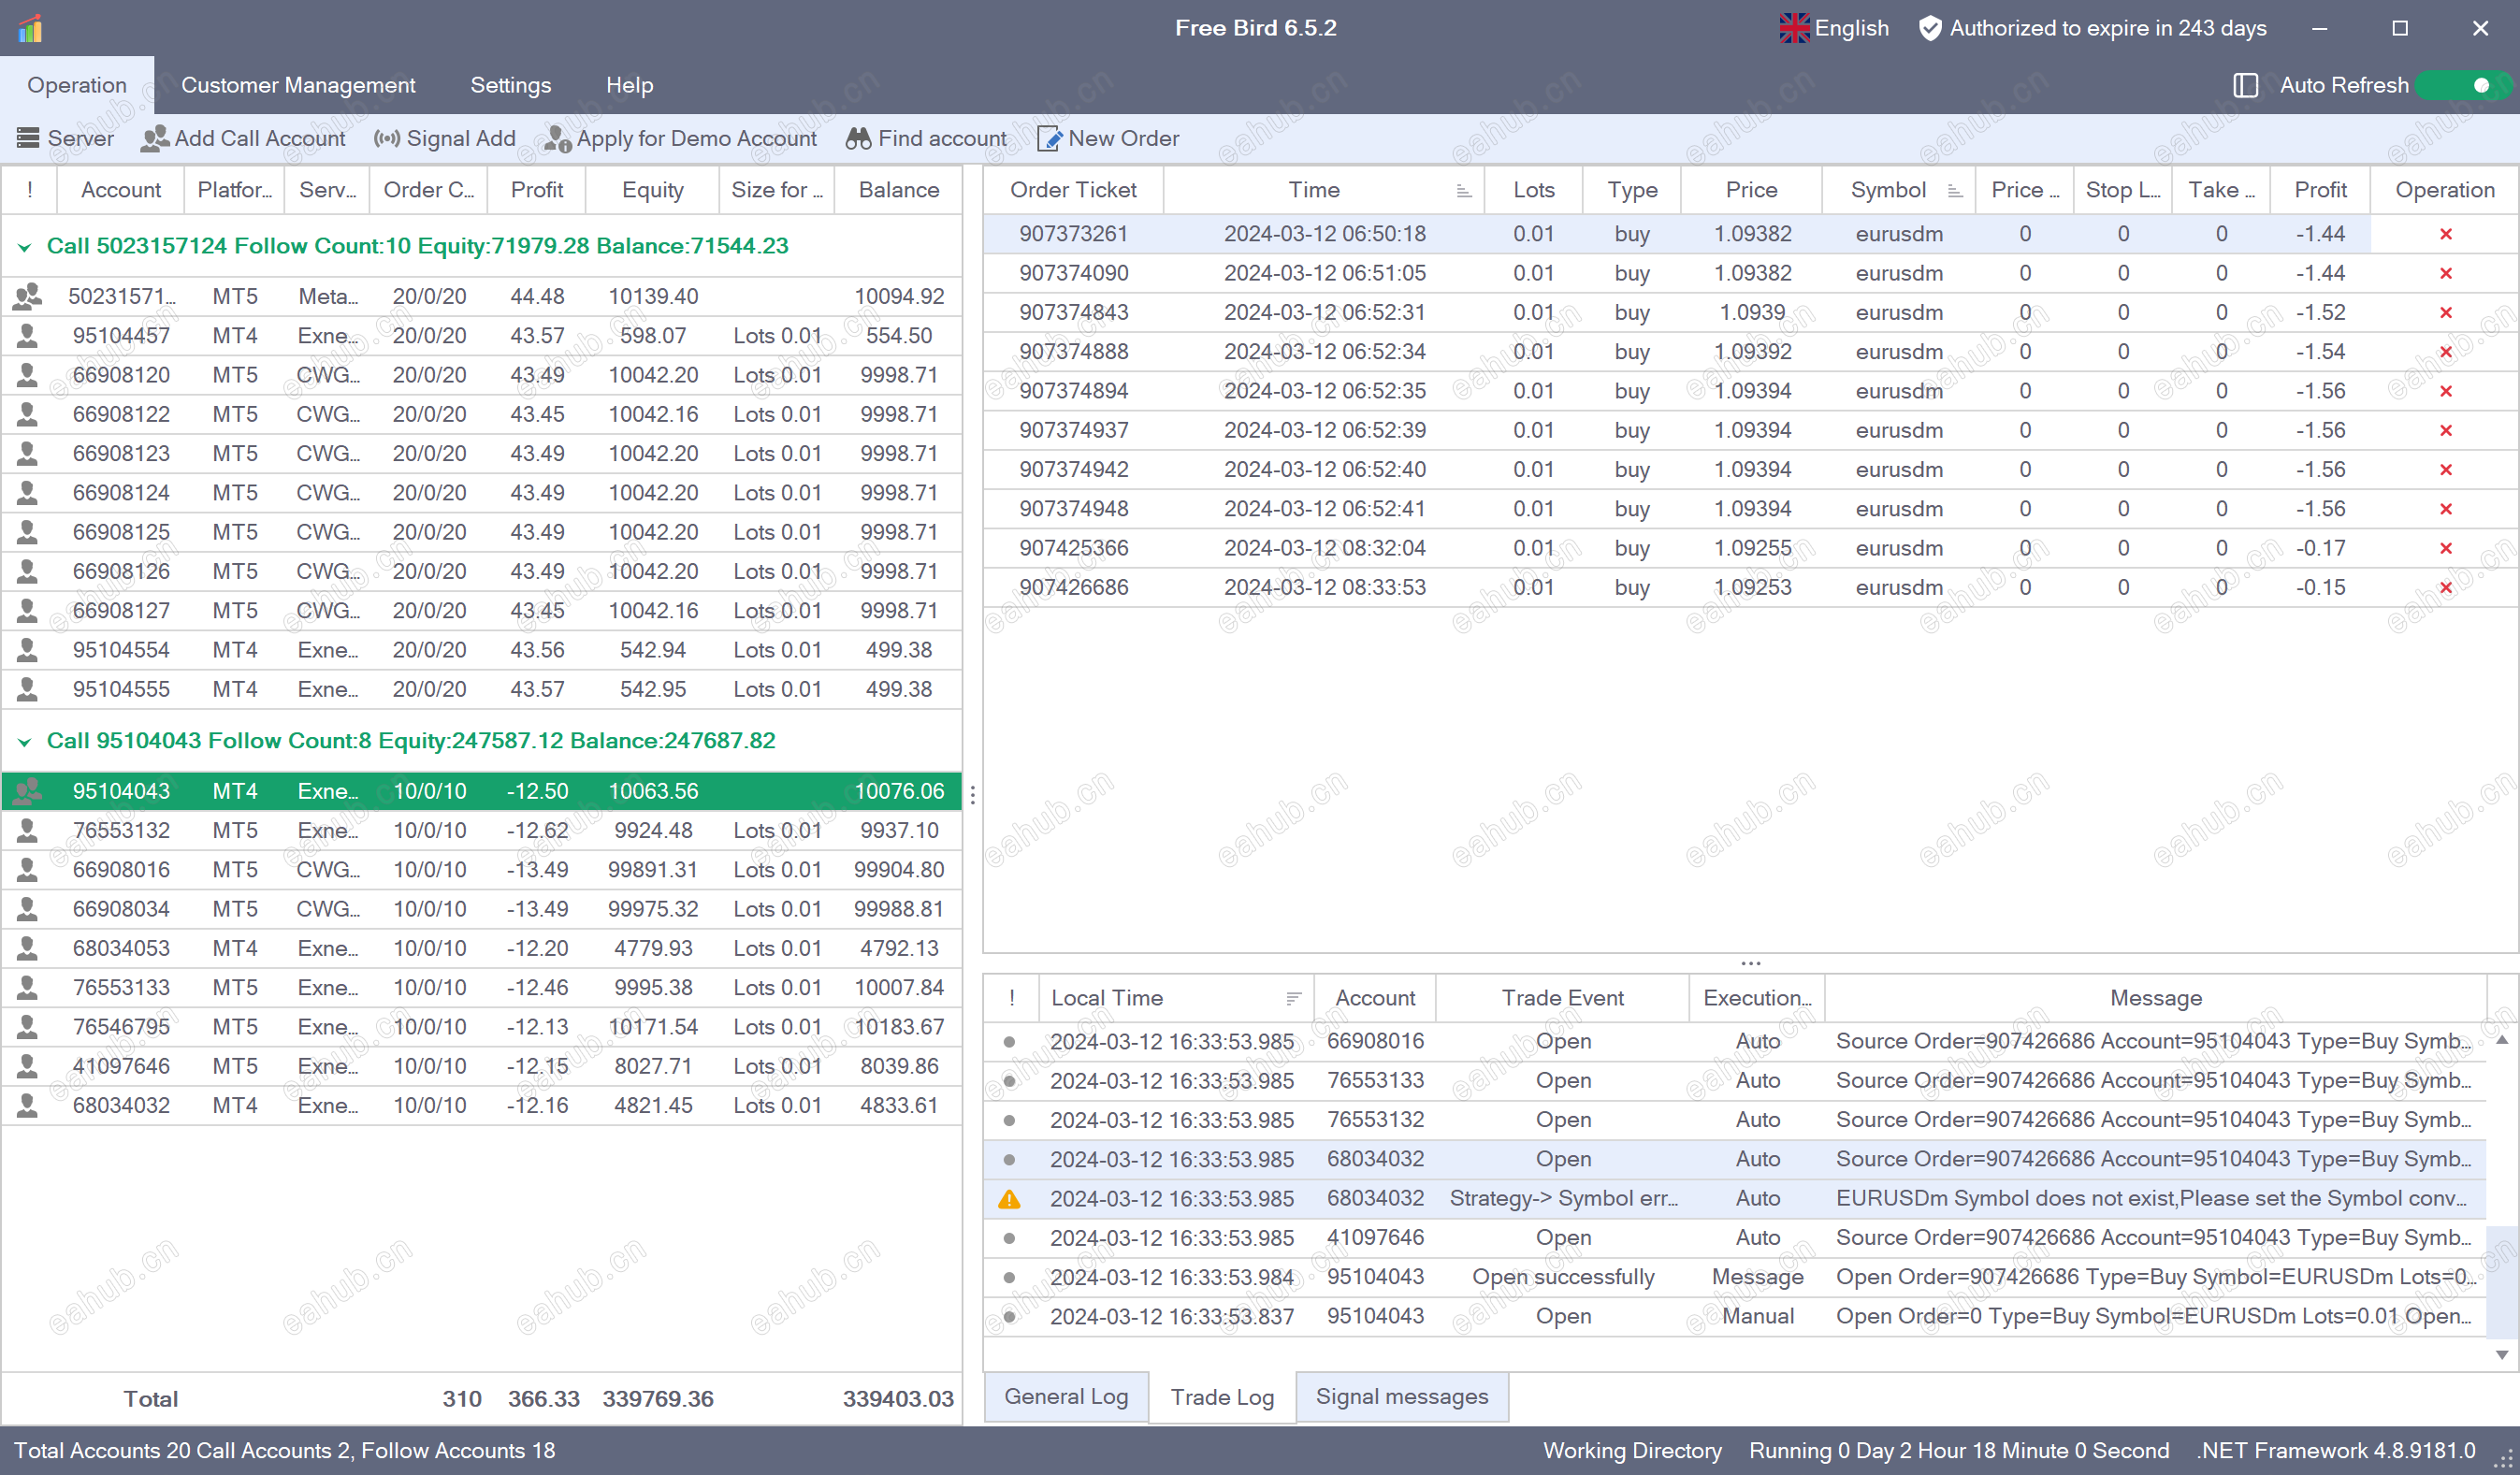Click the Server list icon in toolbar
The image size is (2520, 1475).
tap(28, 138)
